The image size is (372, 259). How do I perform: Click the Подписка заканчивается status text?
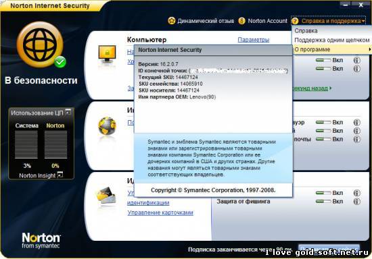click(x=239, y=250)
